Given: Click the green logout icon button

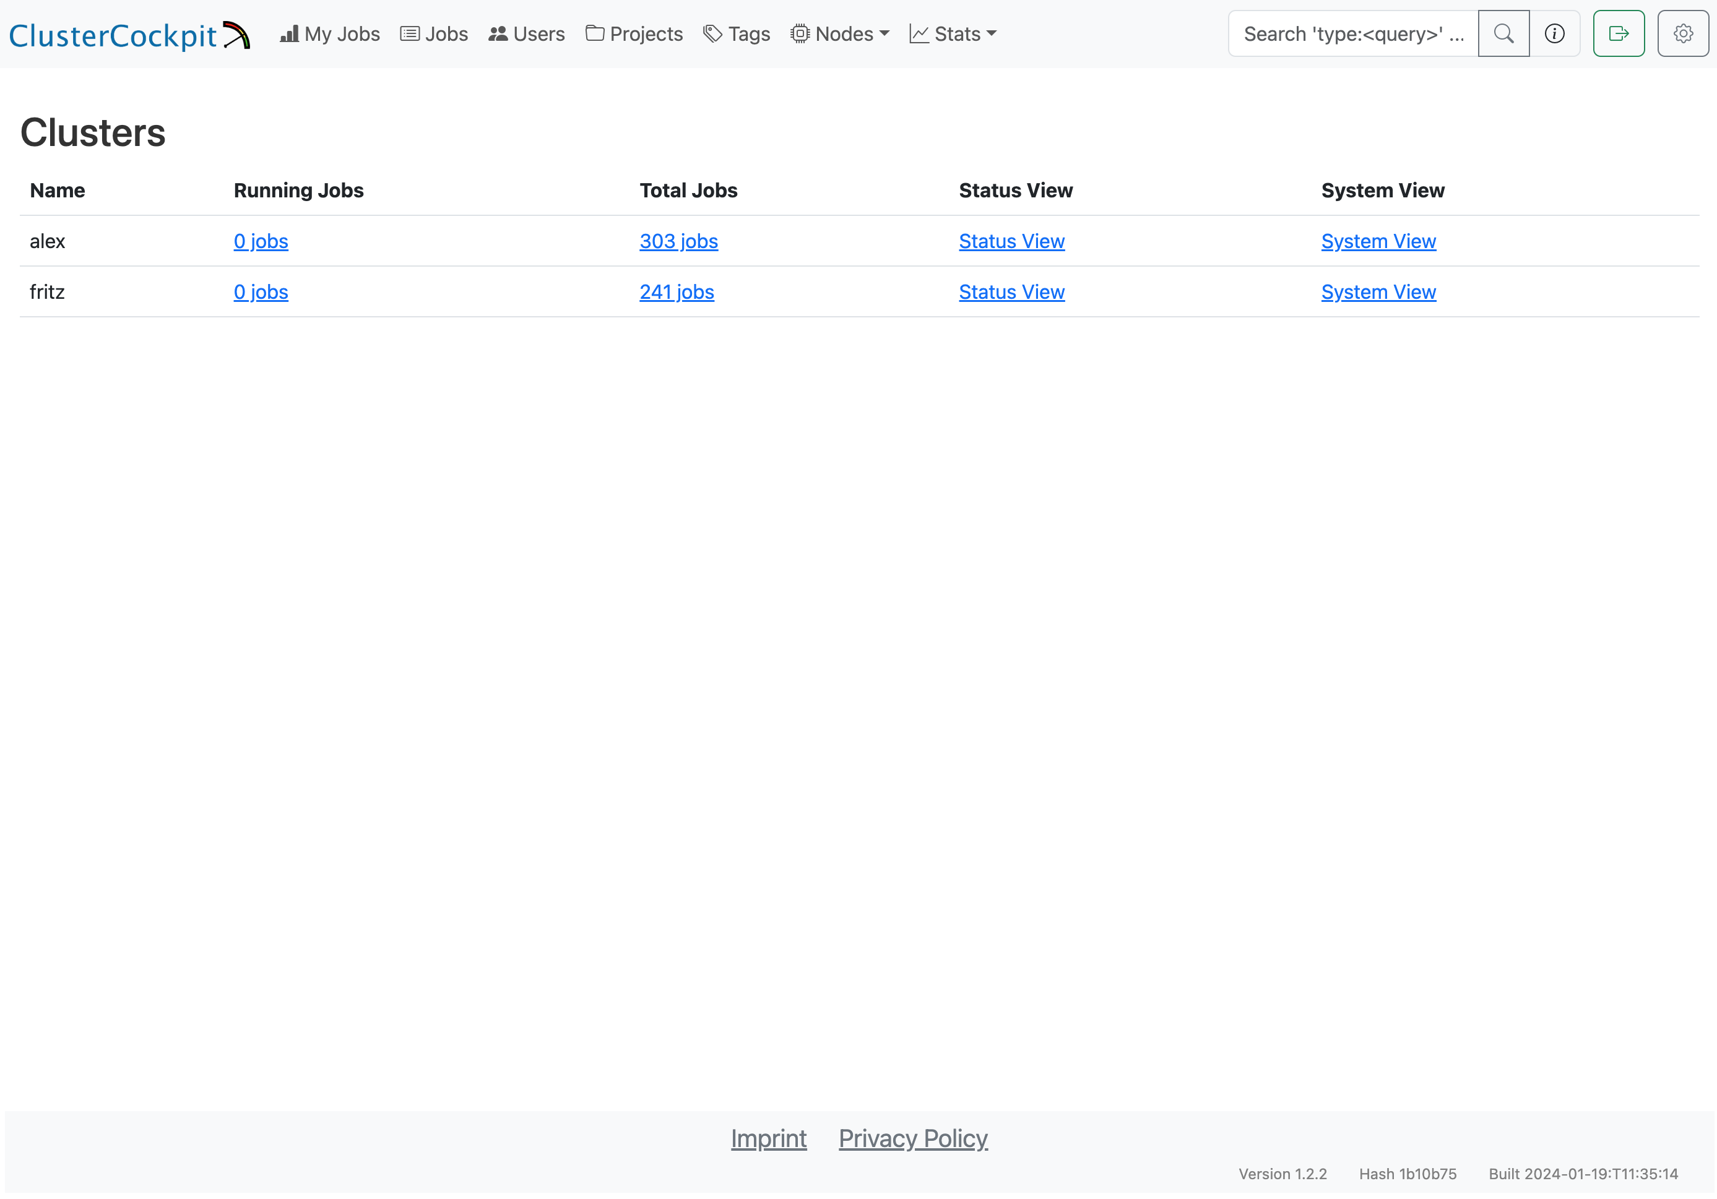Looking at the screenshot, I should 1619,33.
